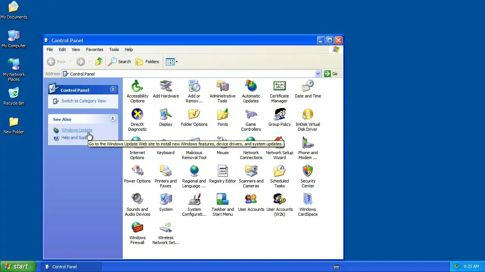Open Certificate Manager icon
Screen dimensions: 485x272
[279, 86]
